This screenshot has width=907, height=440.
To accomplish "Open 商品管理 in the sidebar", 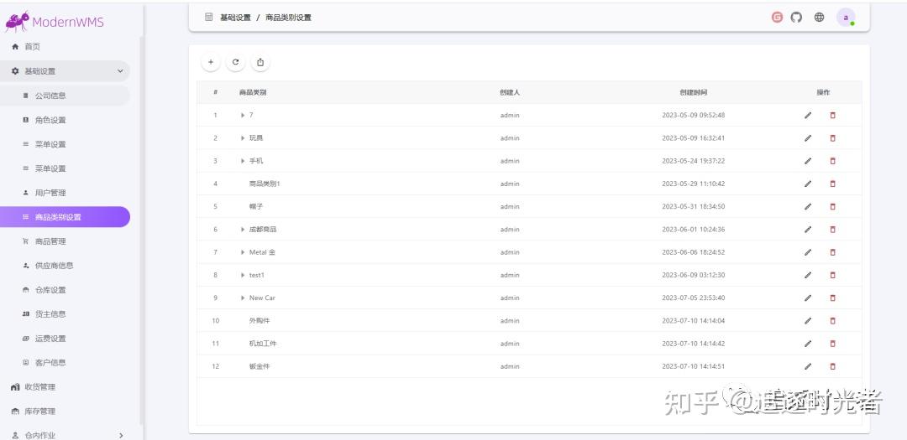I will click(x=50, y=241).
